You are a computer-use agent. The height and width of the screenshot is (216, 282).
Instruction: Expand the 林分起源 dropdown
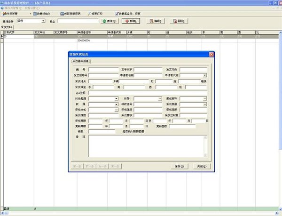[x=116, y=99]
